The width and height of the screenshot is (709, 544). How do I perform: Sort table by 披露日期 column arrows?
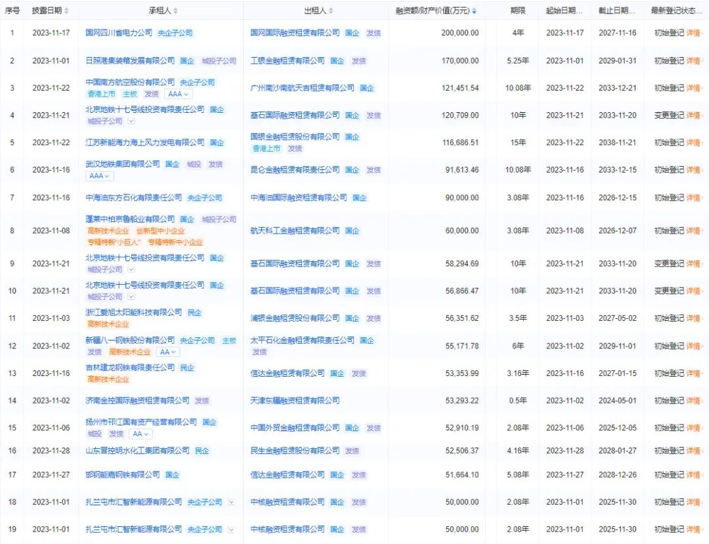(66, 11)
